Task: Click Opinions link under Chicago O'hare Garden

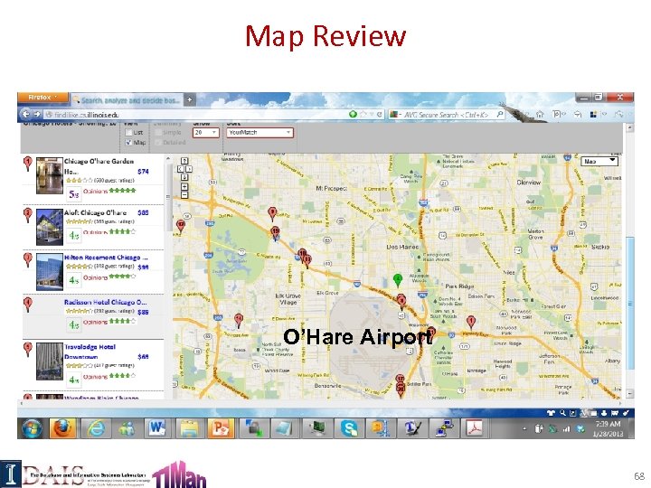Action: point(95,191)
